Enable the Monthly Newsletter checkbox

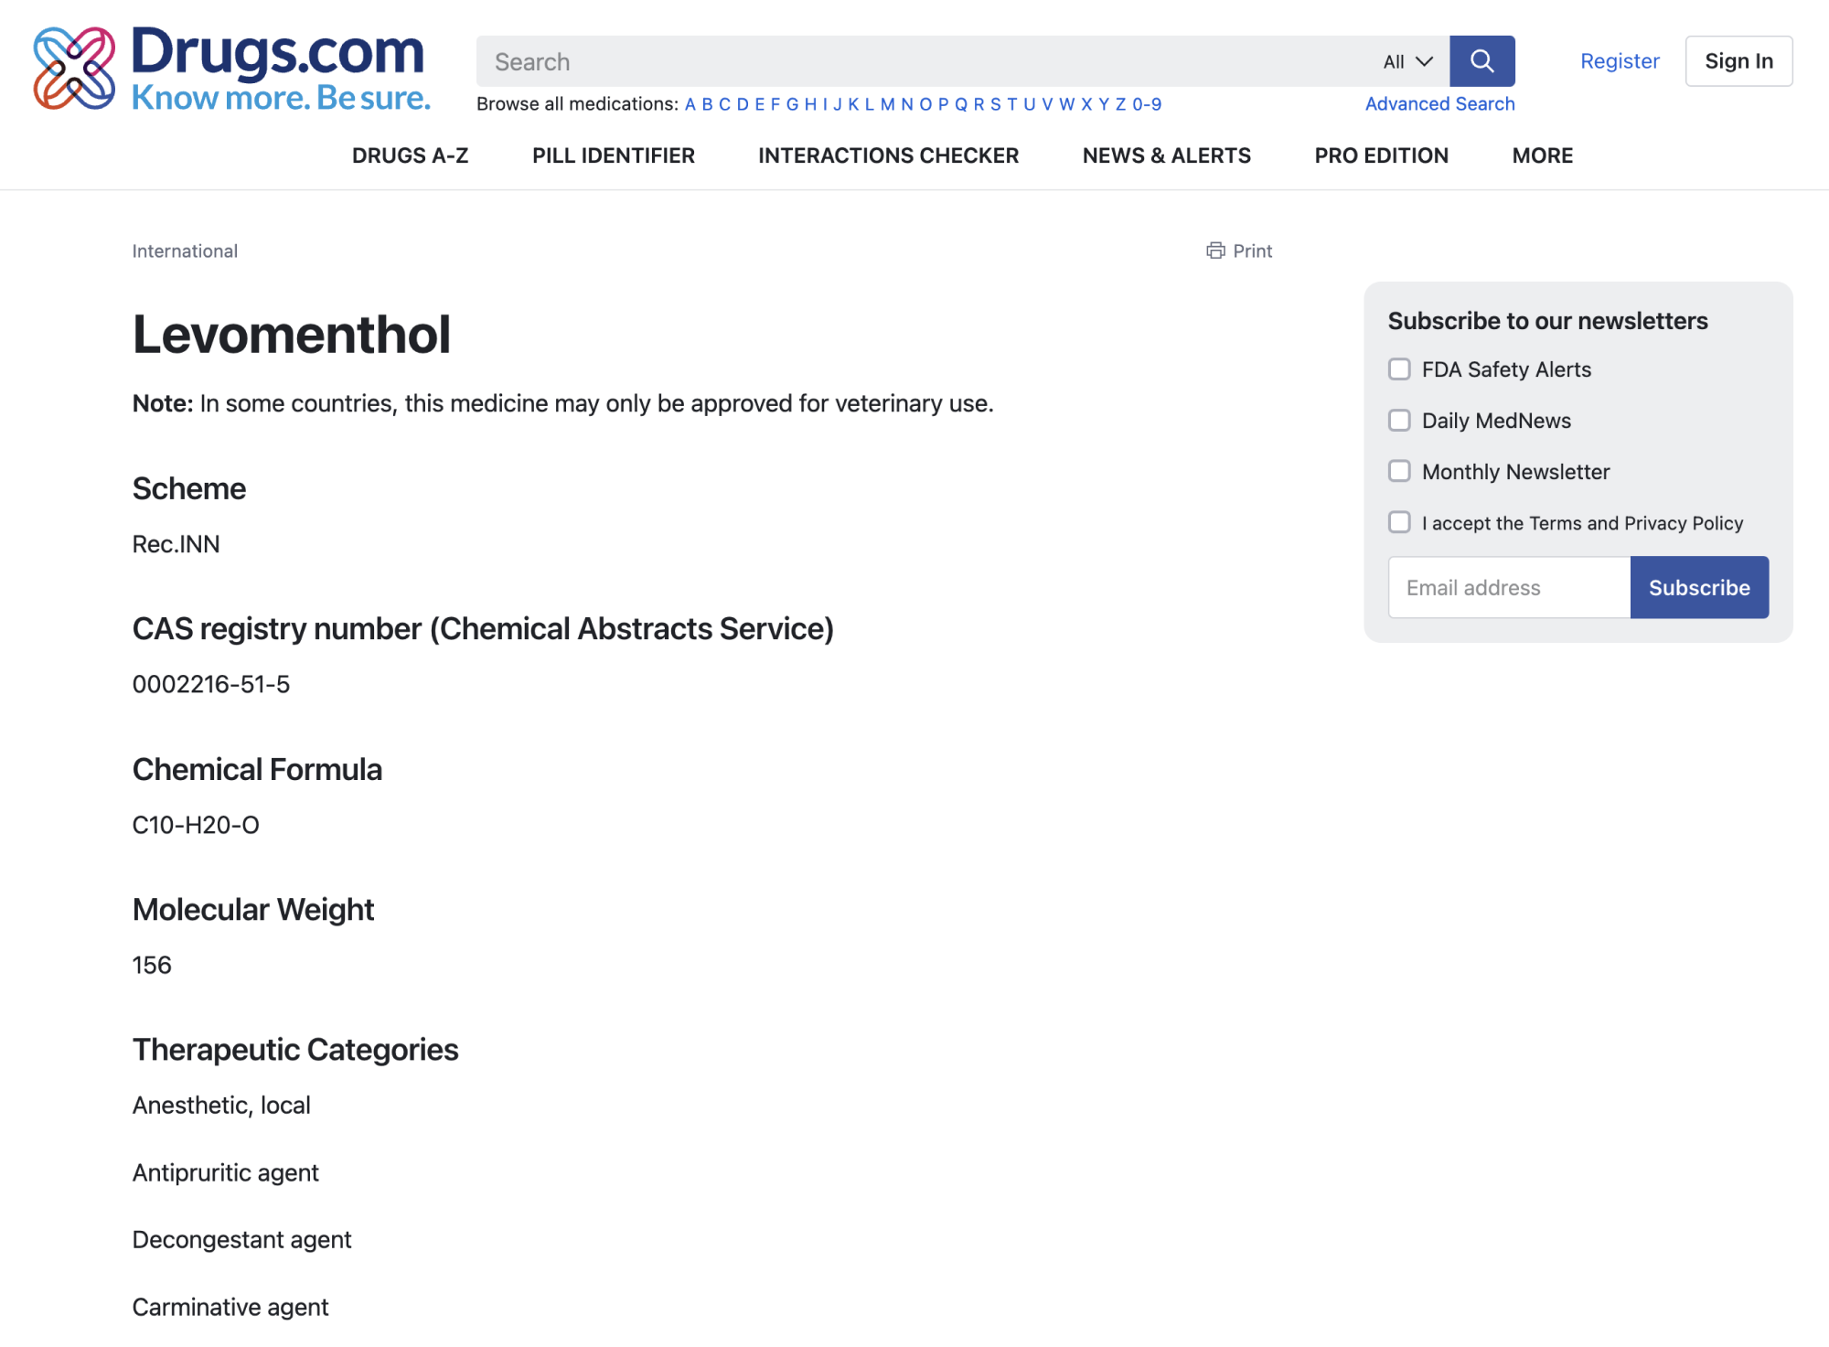click(x=1399, y=471)
